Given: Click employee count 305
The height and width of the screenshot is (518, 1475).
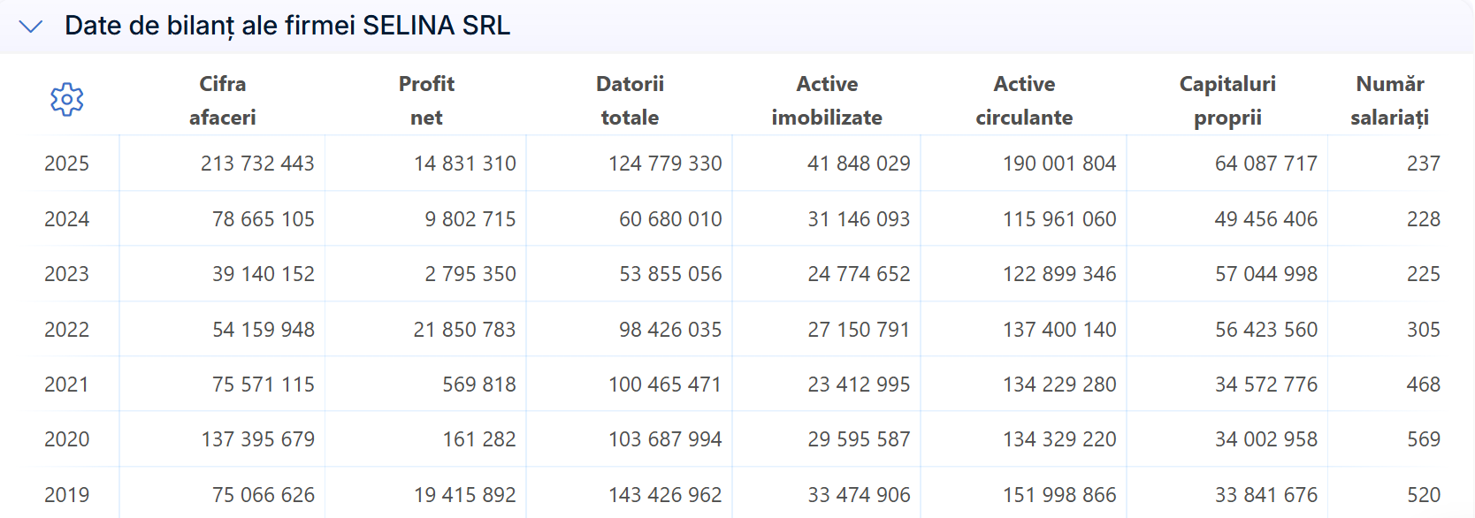Looking at the screenshot, I should (1424, 330).
